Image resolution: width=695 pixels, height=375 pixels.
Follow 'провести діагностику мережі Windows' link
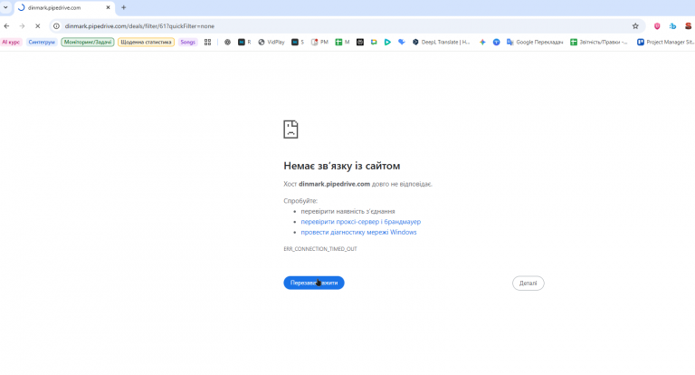click(358, 232)
